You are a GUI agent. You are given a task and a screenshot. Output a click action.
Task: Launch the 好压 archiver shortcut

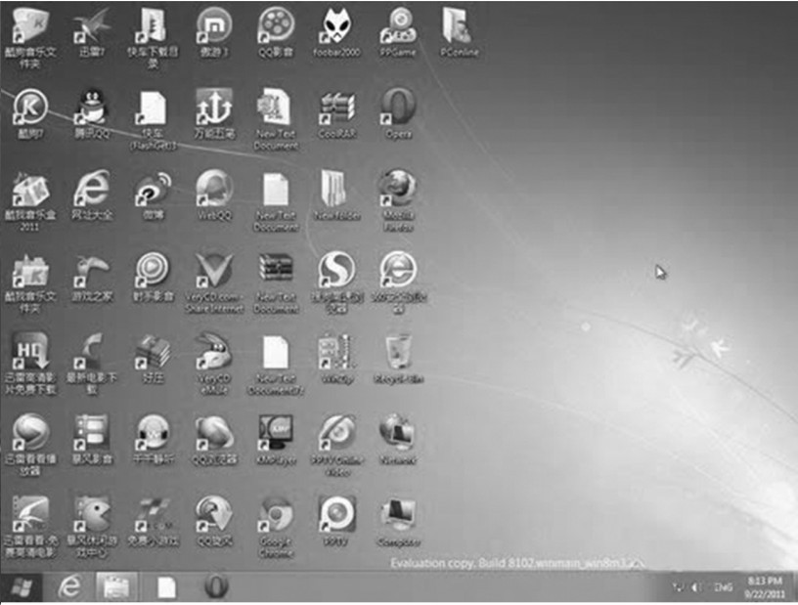pos(153,359)
